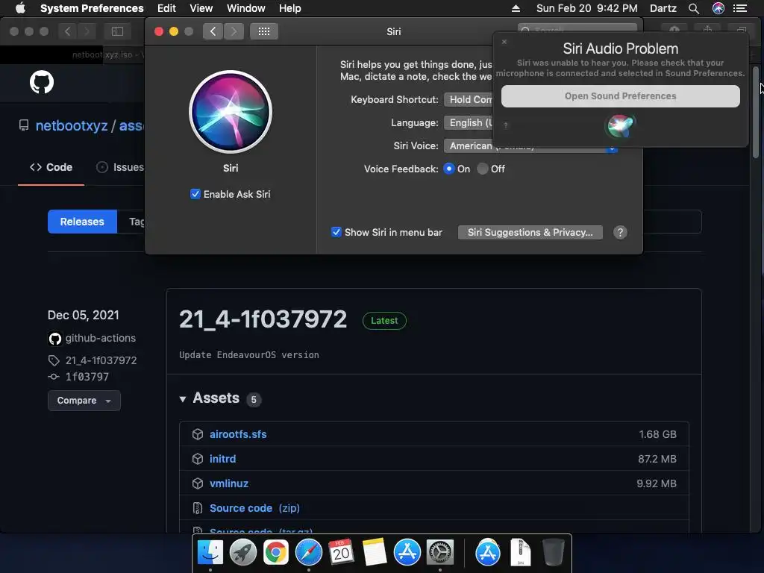This screenshot has height=573, width=764.
Task: Go back in System Preferences
Action: (213, 31)
